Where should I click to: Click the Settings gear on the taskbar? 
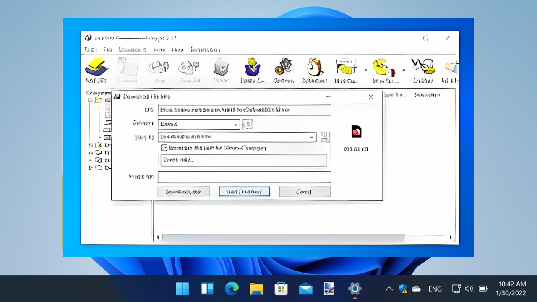(355, 289)
